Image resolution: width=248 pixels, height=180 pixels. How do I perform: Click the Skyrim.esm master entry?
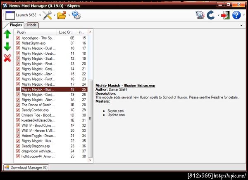pos(116,111)
